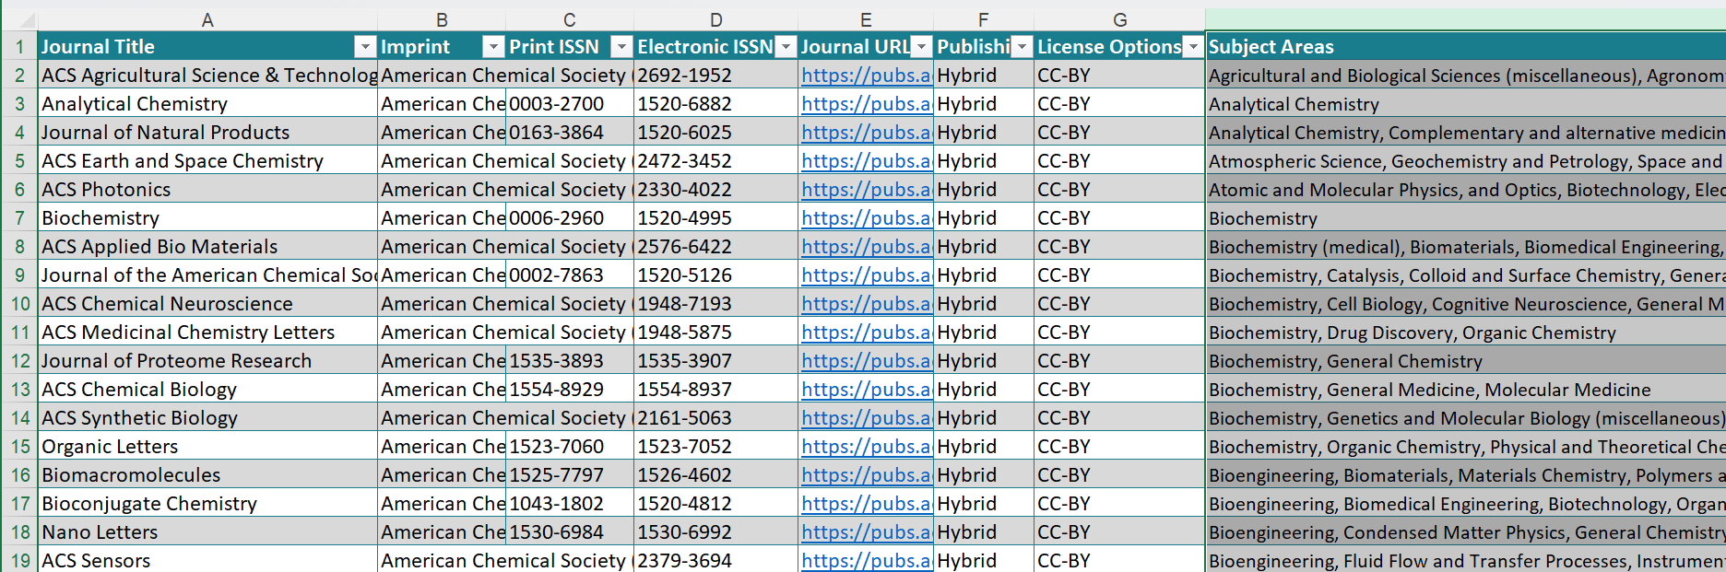This screenshot has height=572, width=1726.
Task: Open URL link for Nano Letters row
Action: point(866,532)
